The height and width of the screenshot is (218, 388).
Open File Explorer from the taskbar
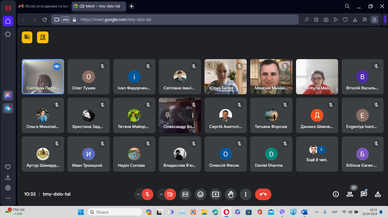point(204,212)
